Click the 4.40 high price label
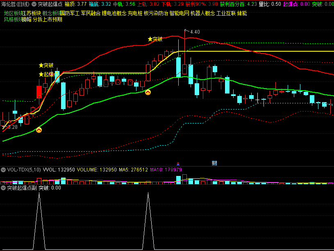 [x=195, y=32]
